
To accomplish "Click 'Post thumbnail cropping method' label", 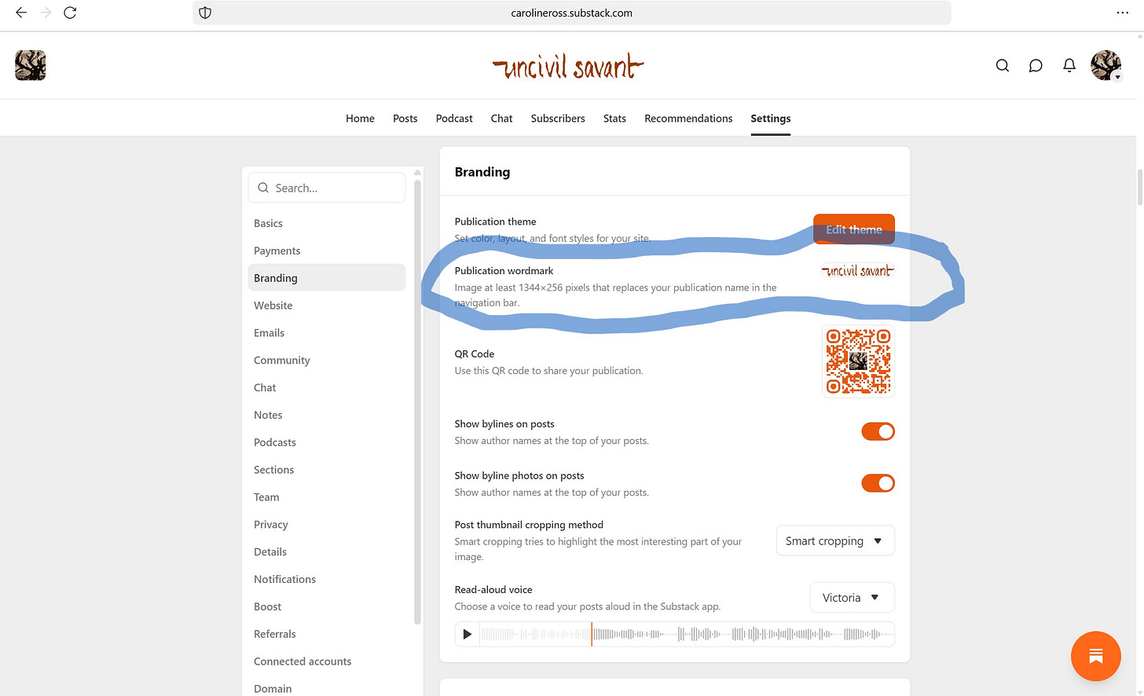I will pos(529,525).
